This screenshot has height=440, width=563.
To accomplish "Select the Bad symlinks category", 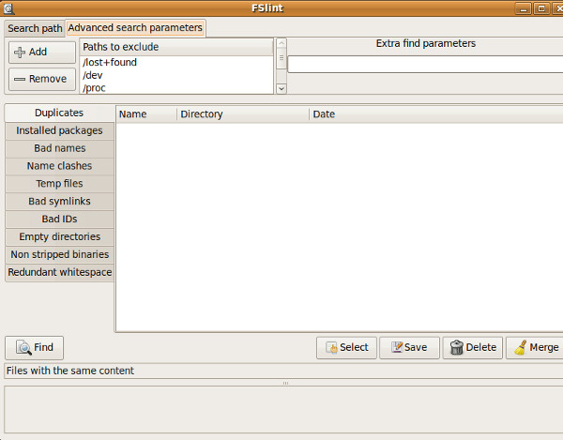I will coord(59,201).
